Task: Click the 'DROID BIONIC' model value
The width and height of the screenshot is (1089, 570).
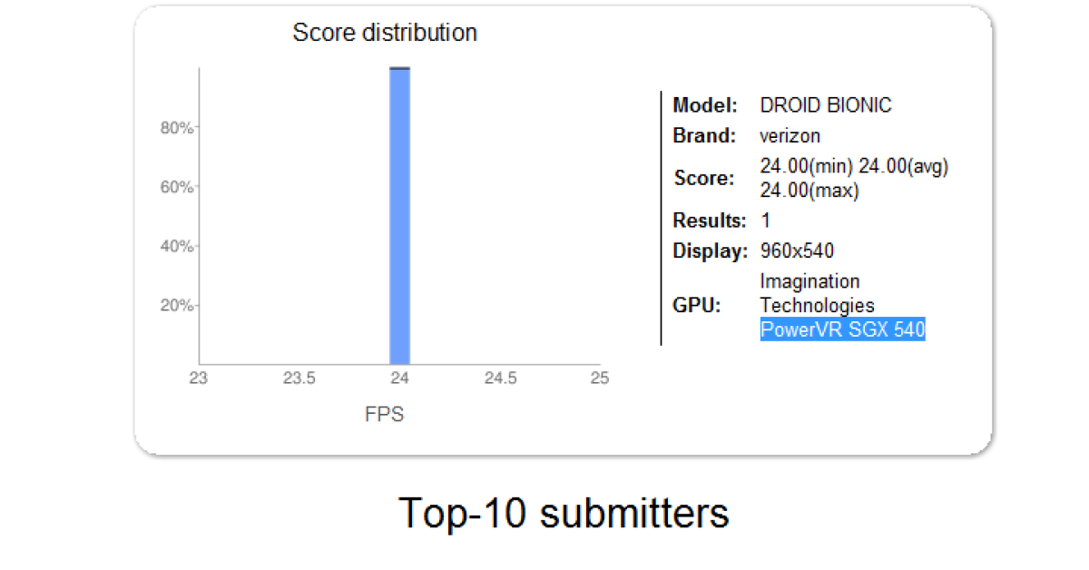Action: coord(826,105)
